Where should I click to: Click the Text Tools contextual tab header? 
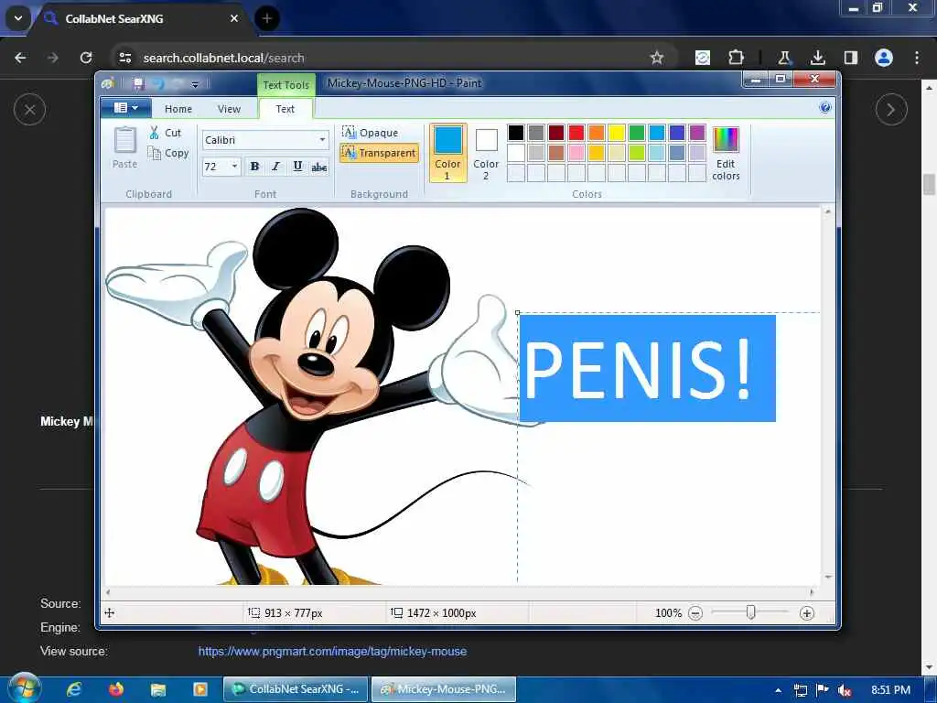pyautogui.click(x=286, y=85)
